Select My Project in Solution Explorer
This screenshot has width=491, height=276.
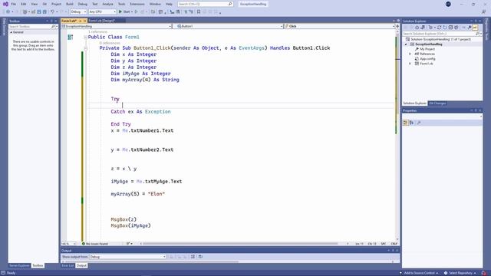coord(427,49)
